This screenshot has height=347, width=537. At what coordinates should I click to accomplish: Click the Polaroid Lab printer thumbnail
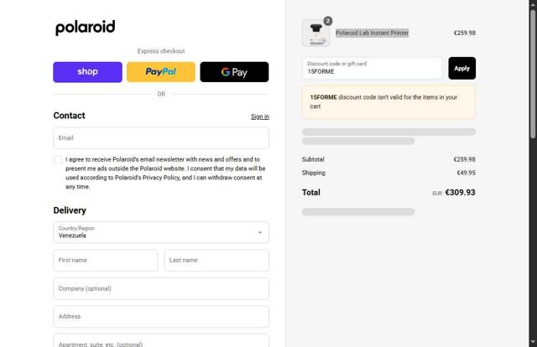click(315, 34)
